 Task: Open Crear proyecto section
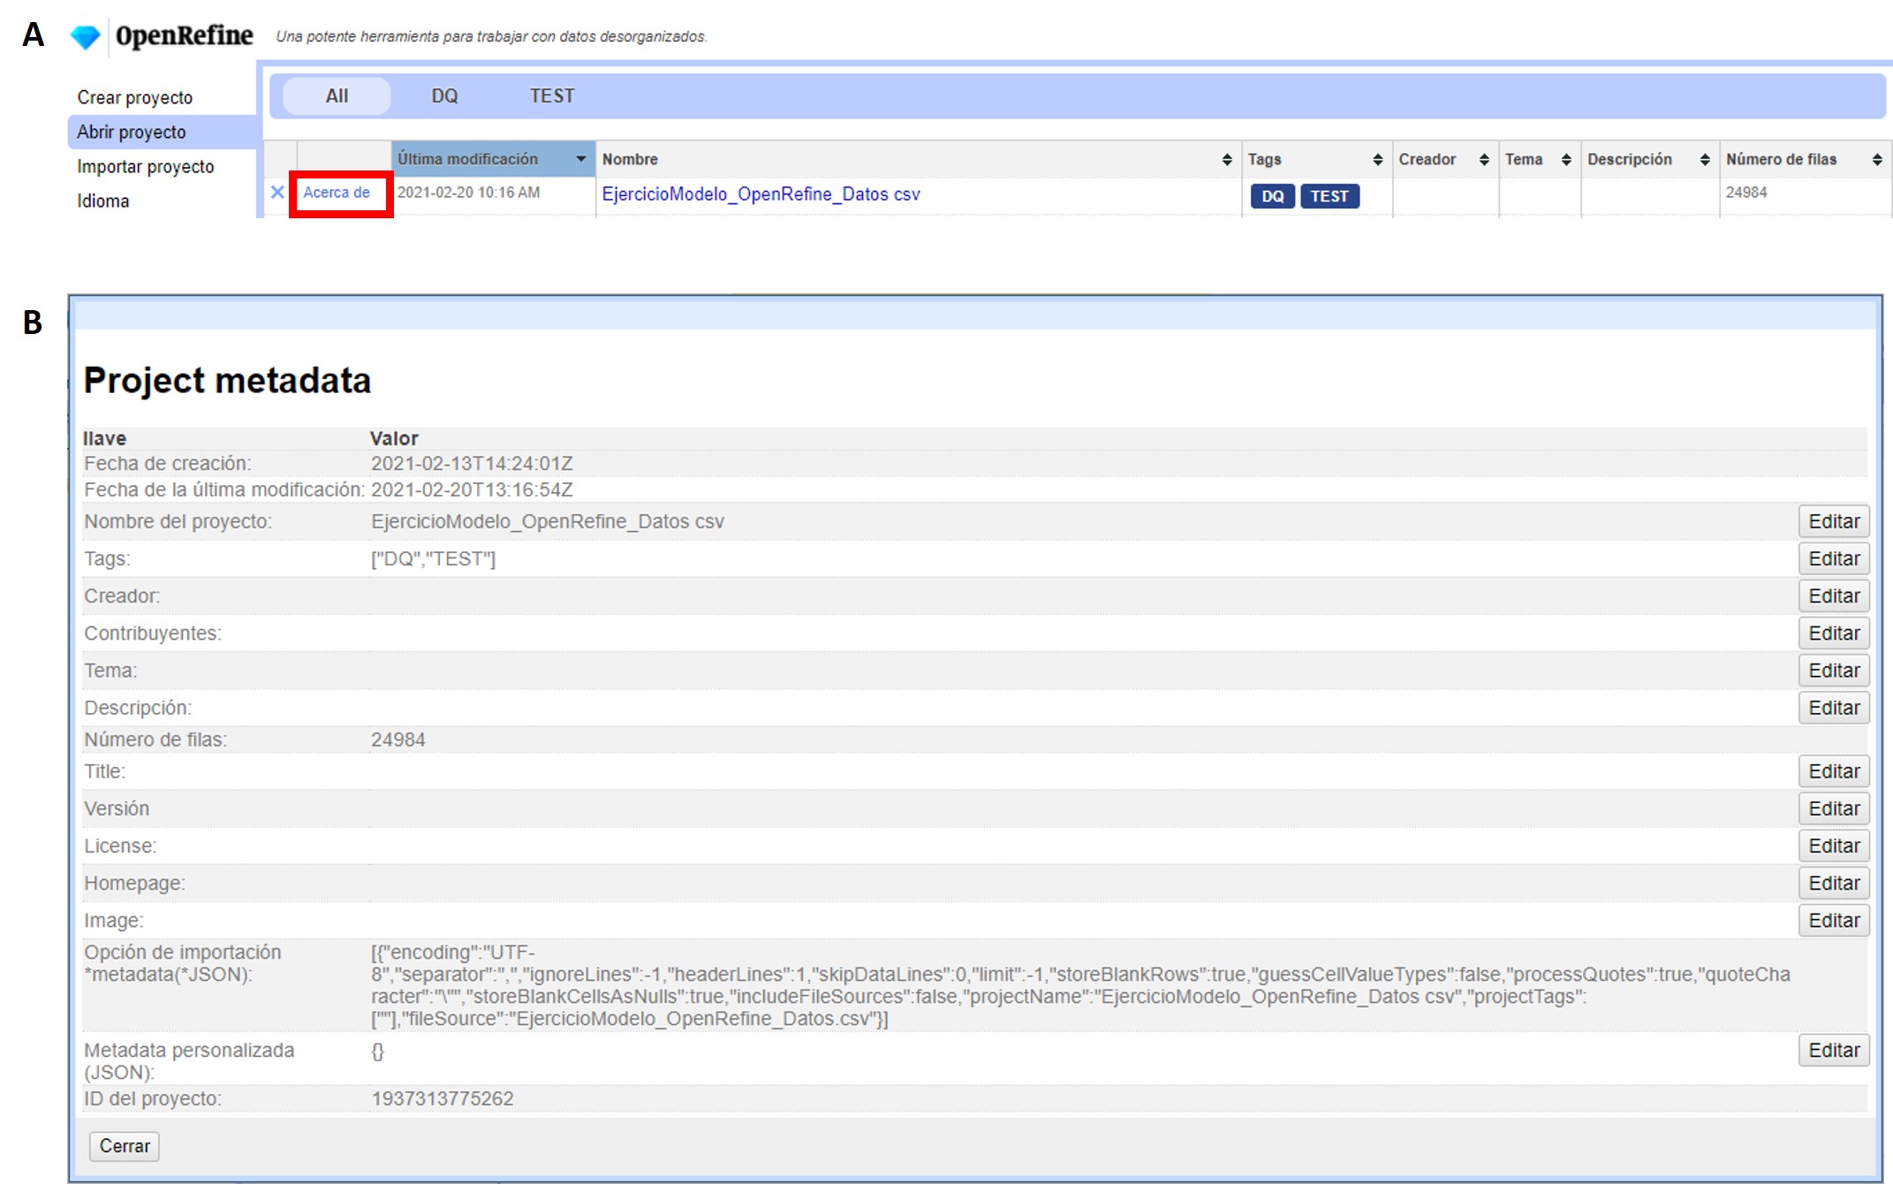click(x=135, y=97)
